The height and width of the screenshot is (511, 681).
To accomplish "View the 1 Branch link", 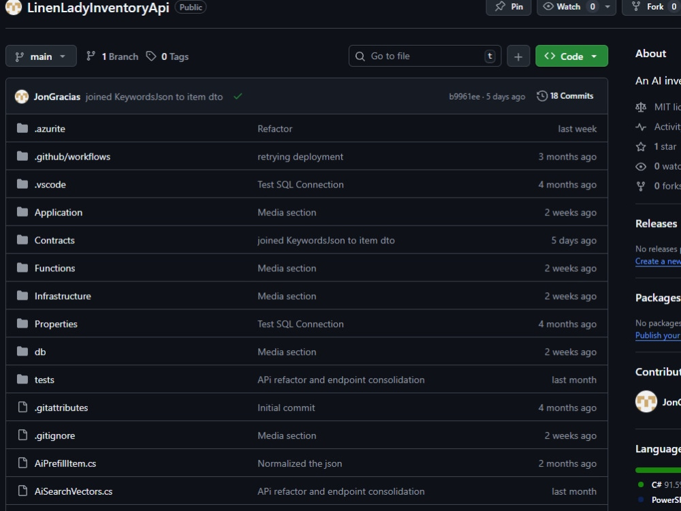I will pos(112,57).
